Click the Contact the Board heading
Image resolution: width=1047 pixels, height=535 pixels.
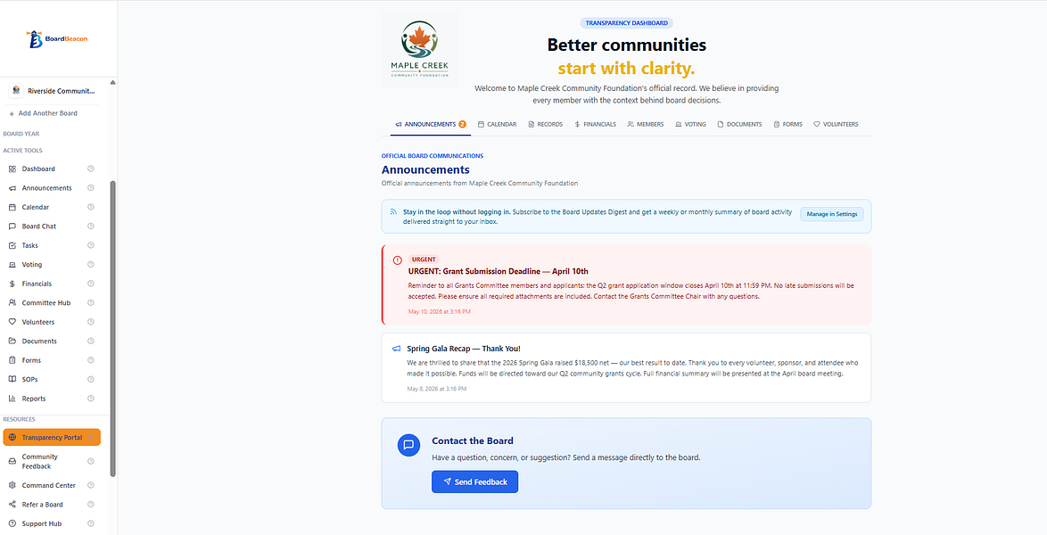pos(473,440)
